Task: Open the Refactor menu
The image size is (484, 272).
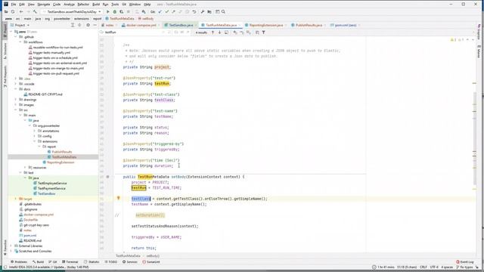Action: pyautogui.click(x=83, y=5)
